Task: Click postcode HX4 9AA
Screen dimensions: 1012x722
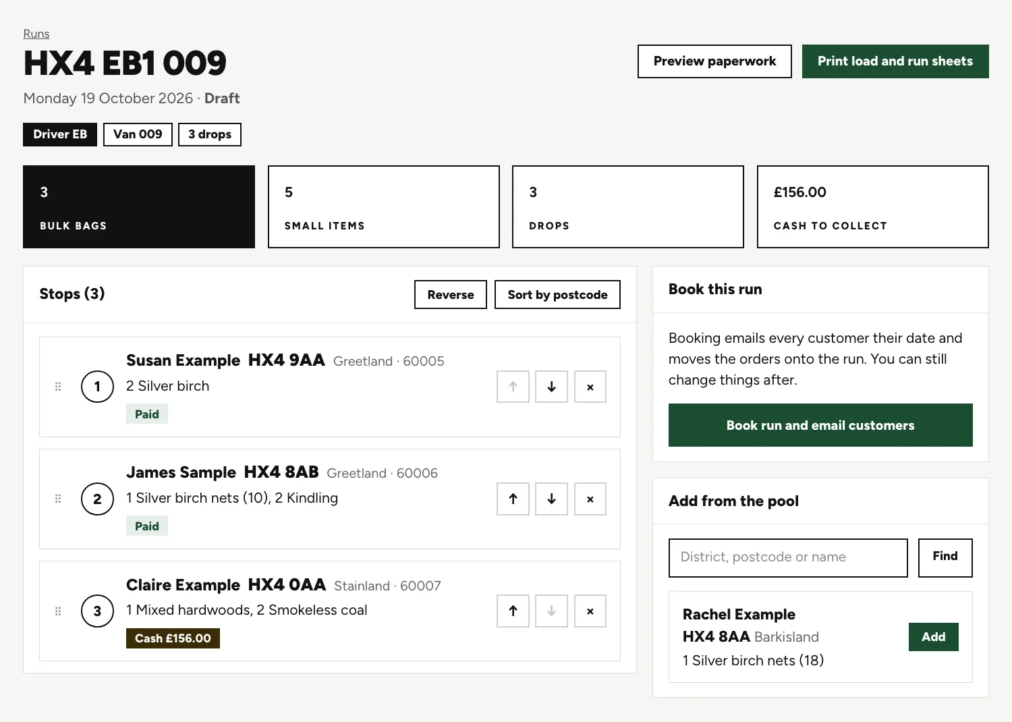Action: 287,360
